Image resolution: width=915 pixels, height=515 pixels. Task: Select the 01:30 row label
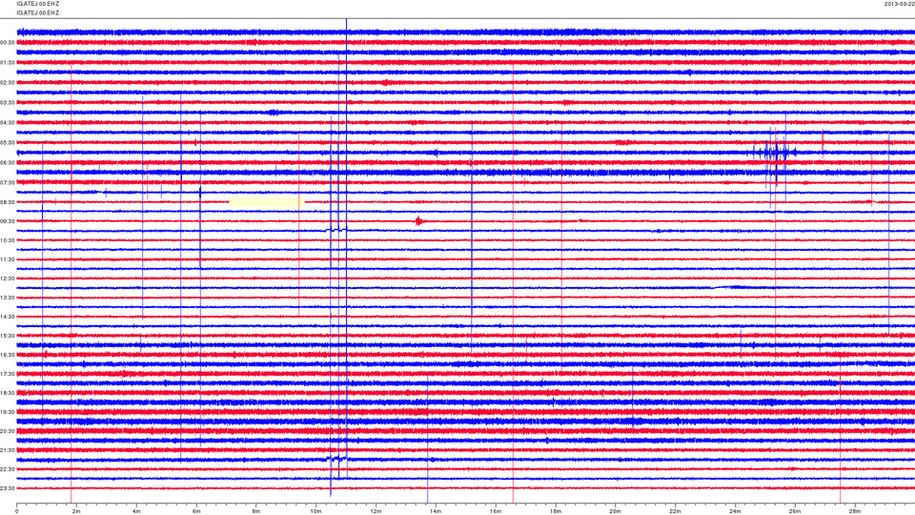pos(8,63)
